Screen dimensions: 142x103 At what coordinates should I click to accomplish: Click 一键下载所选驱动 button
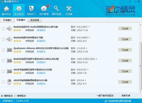point(105,96)
